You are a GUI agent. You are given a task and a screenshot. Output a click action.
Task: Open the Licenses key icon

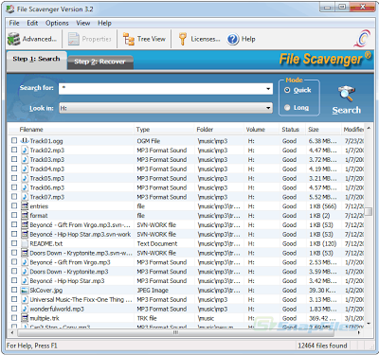pyautogui.click(x=182, y=39)
